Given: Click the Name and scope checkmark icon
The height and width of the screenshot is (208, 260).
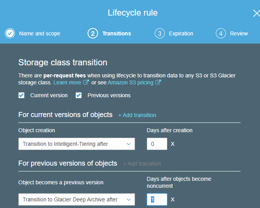Looking at the screenshot, I should 10,33.
